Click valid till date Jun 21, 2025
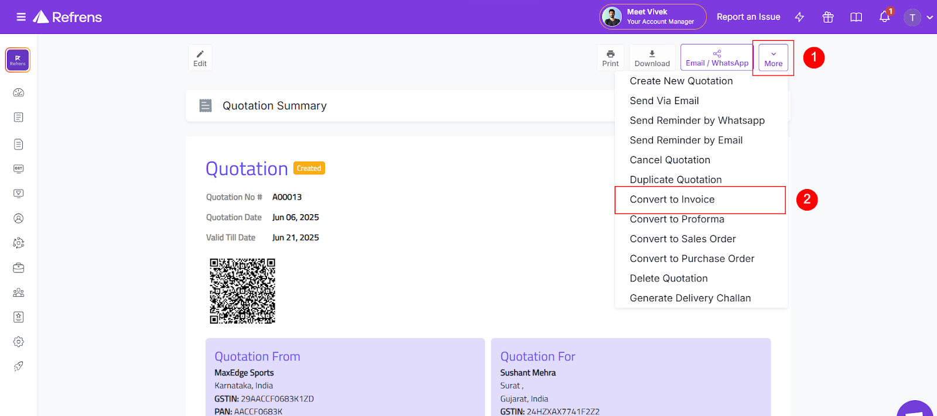The height and width of the screenshot is (416, 937). (x=296, y=238)
